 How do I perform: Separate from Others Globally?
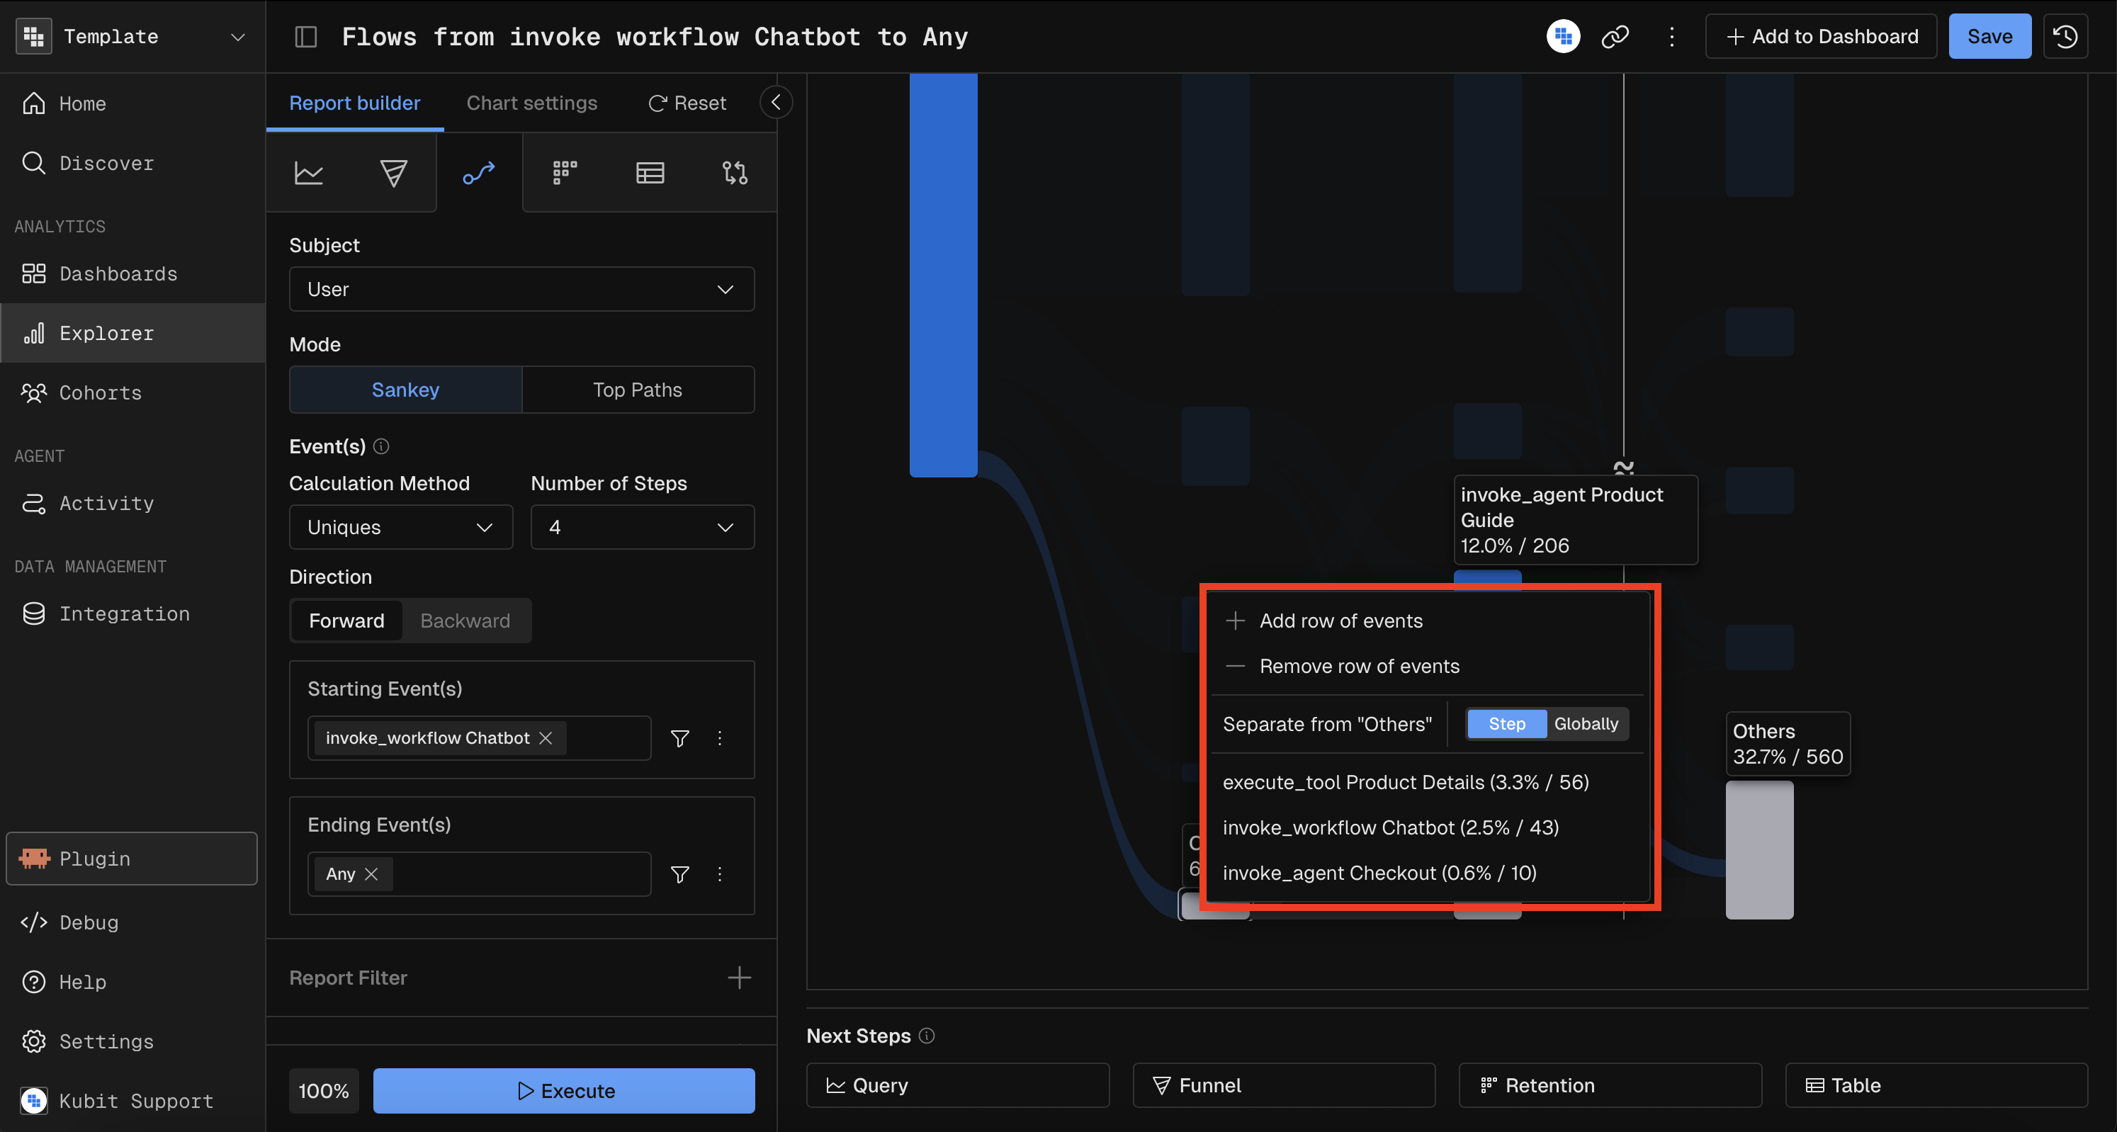[x=1586, y=724]
